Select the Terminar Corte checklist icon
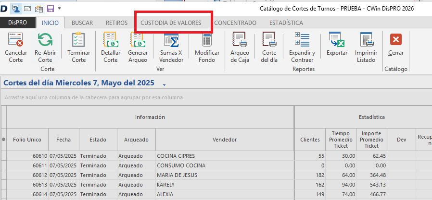432x200 pixels. coord(78,40)
